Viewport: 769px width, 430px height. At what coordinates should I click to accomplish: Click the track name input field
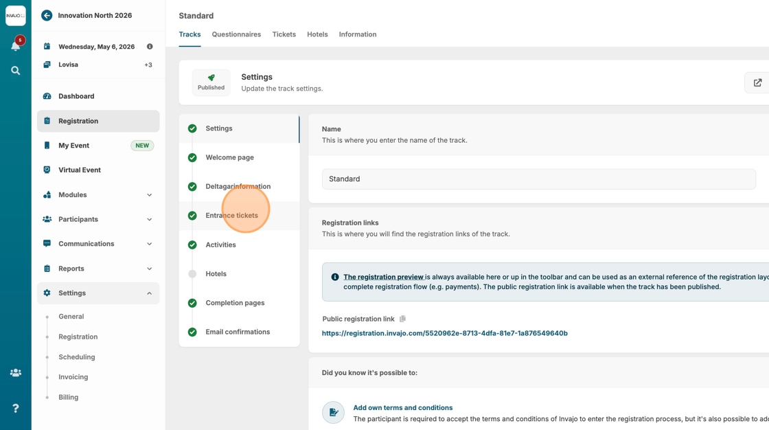[538, 179]
